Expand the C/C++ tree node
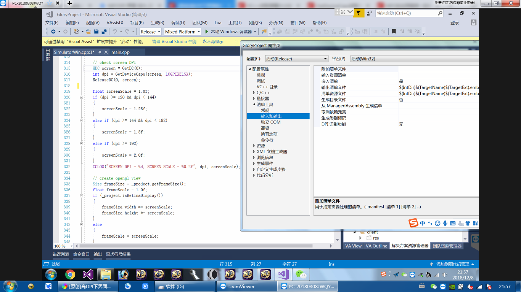This screenshot has height=292, width=521. pos(254,93)
